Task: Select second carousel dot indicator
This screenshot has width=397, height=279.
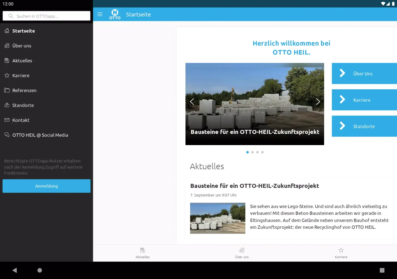Action: click(x=252, y=152)
